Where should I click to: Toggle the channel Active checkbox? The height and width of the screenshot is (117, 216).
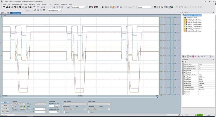[x=12, y=107]
